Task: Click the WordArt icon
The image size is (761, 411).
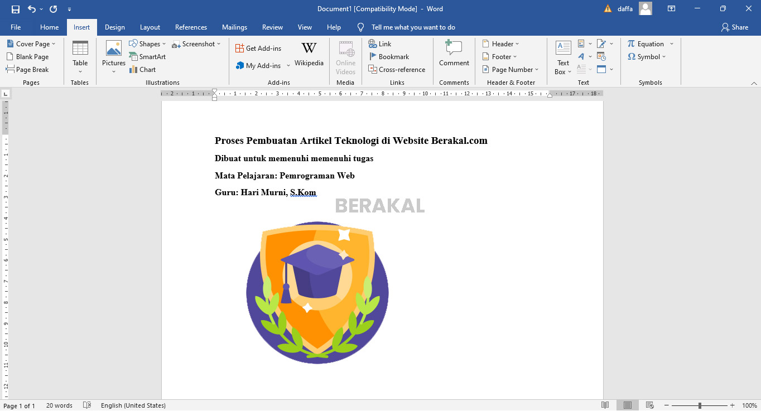Action: click(x=581, y=56)
